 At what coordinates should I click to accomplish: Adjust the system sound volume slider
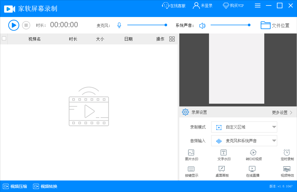click(x=230, y=25)
